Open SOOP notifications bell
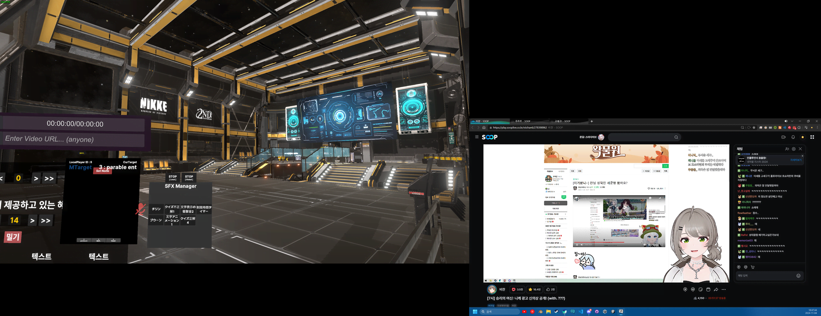This screenshot has height=316, width=821. pos(793,137)
